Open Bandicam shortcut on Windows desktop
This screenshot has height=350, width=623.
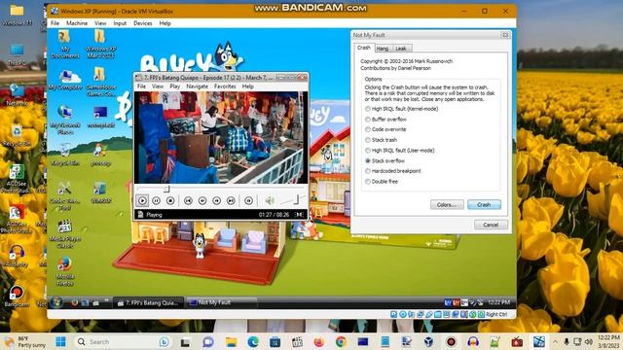(17, 297)
